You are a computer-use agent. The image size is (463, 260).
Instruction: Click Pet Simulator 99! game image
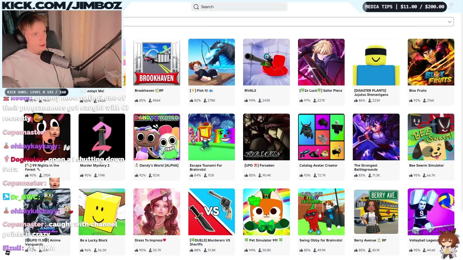tap(266, 212)
